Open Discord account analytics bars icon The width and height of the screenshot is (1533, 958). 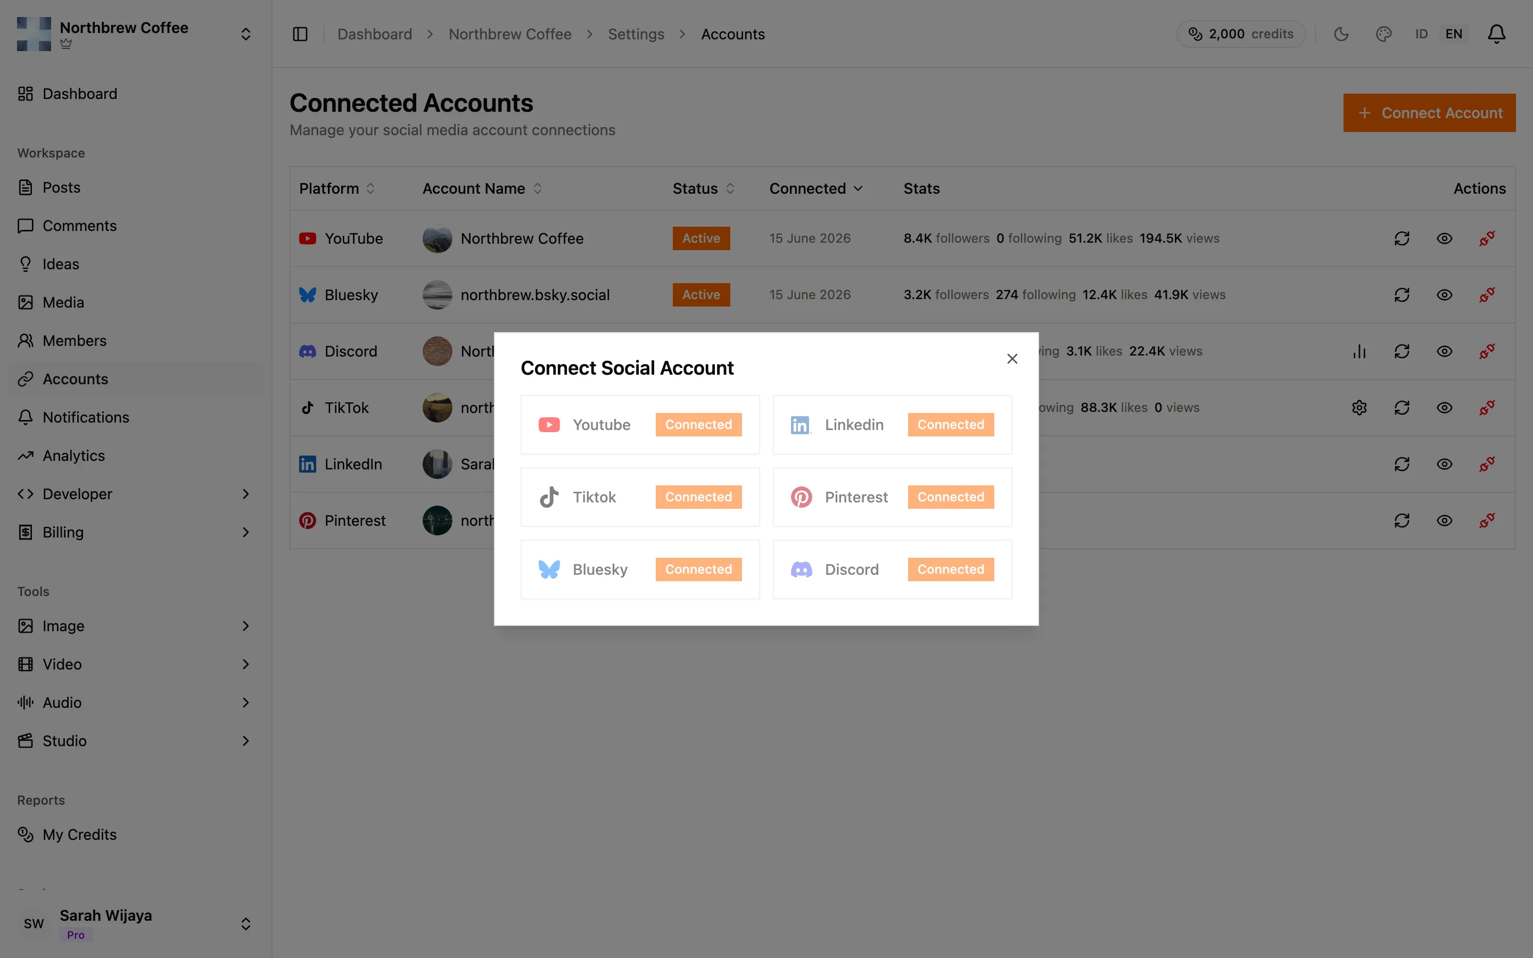pos(1359,351)
